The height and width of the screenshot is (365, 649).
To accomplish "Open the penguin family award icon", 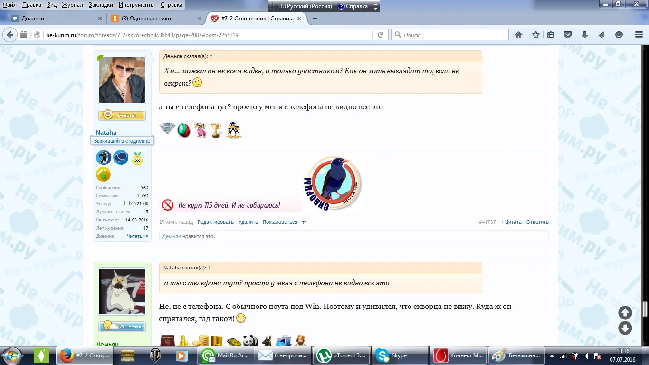I will click(233, 129).
